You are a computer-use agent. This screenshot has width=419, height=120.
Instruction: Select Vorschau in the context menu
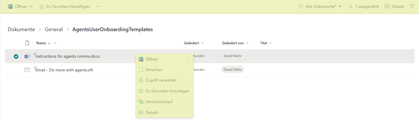(x=154, y=70)
